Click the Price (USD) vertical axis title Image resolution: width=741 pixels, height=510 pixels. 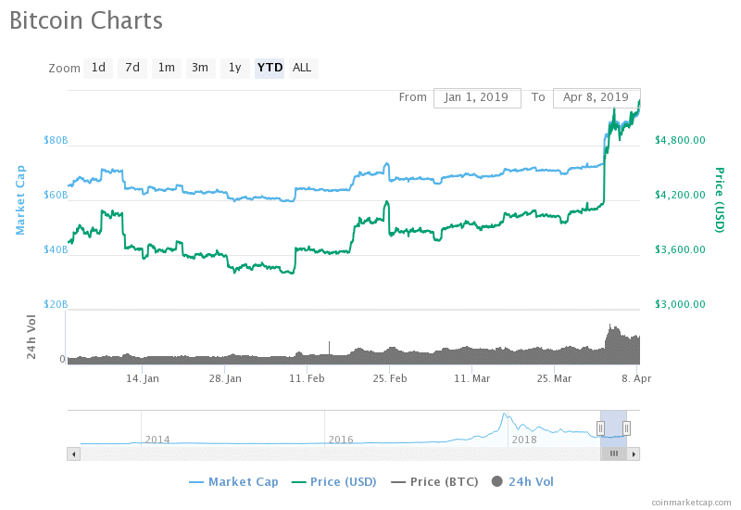(720, 200)
